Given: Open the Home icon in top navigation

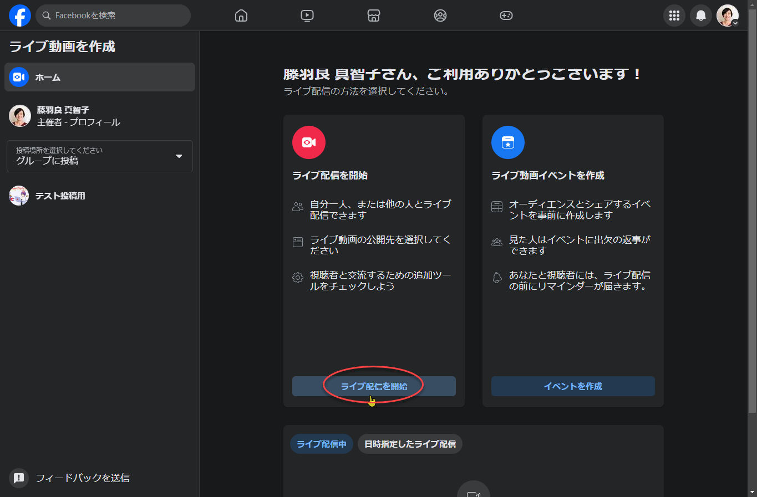Looking at the screenshot, I should click(241, 16).
